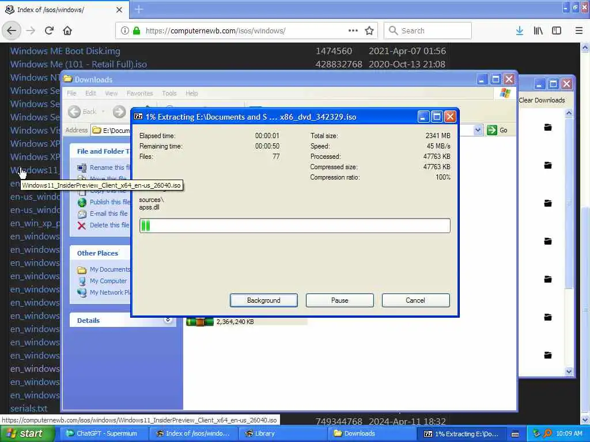Click Delete this file task
The height and width of the screenshot is (442, 590).
104,225
